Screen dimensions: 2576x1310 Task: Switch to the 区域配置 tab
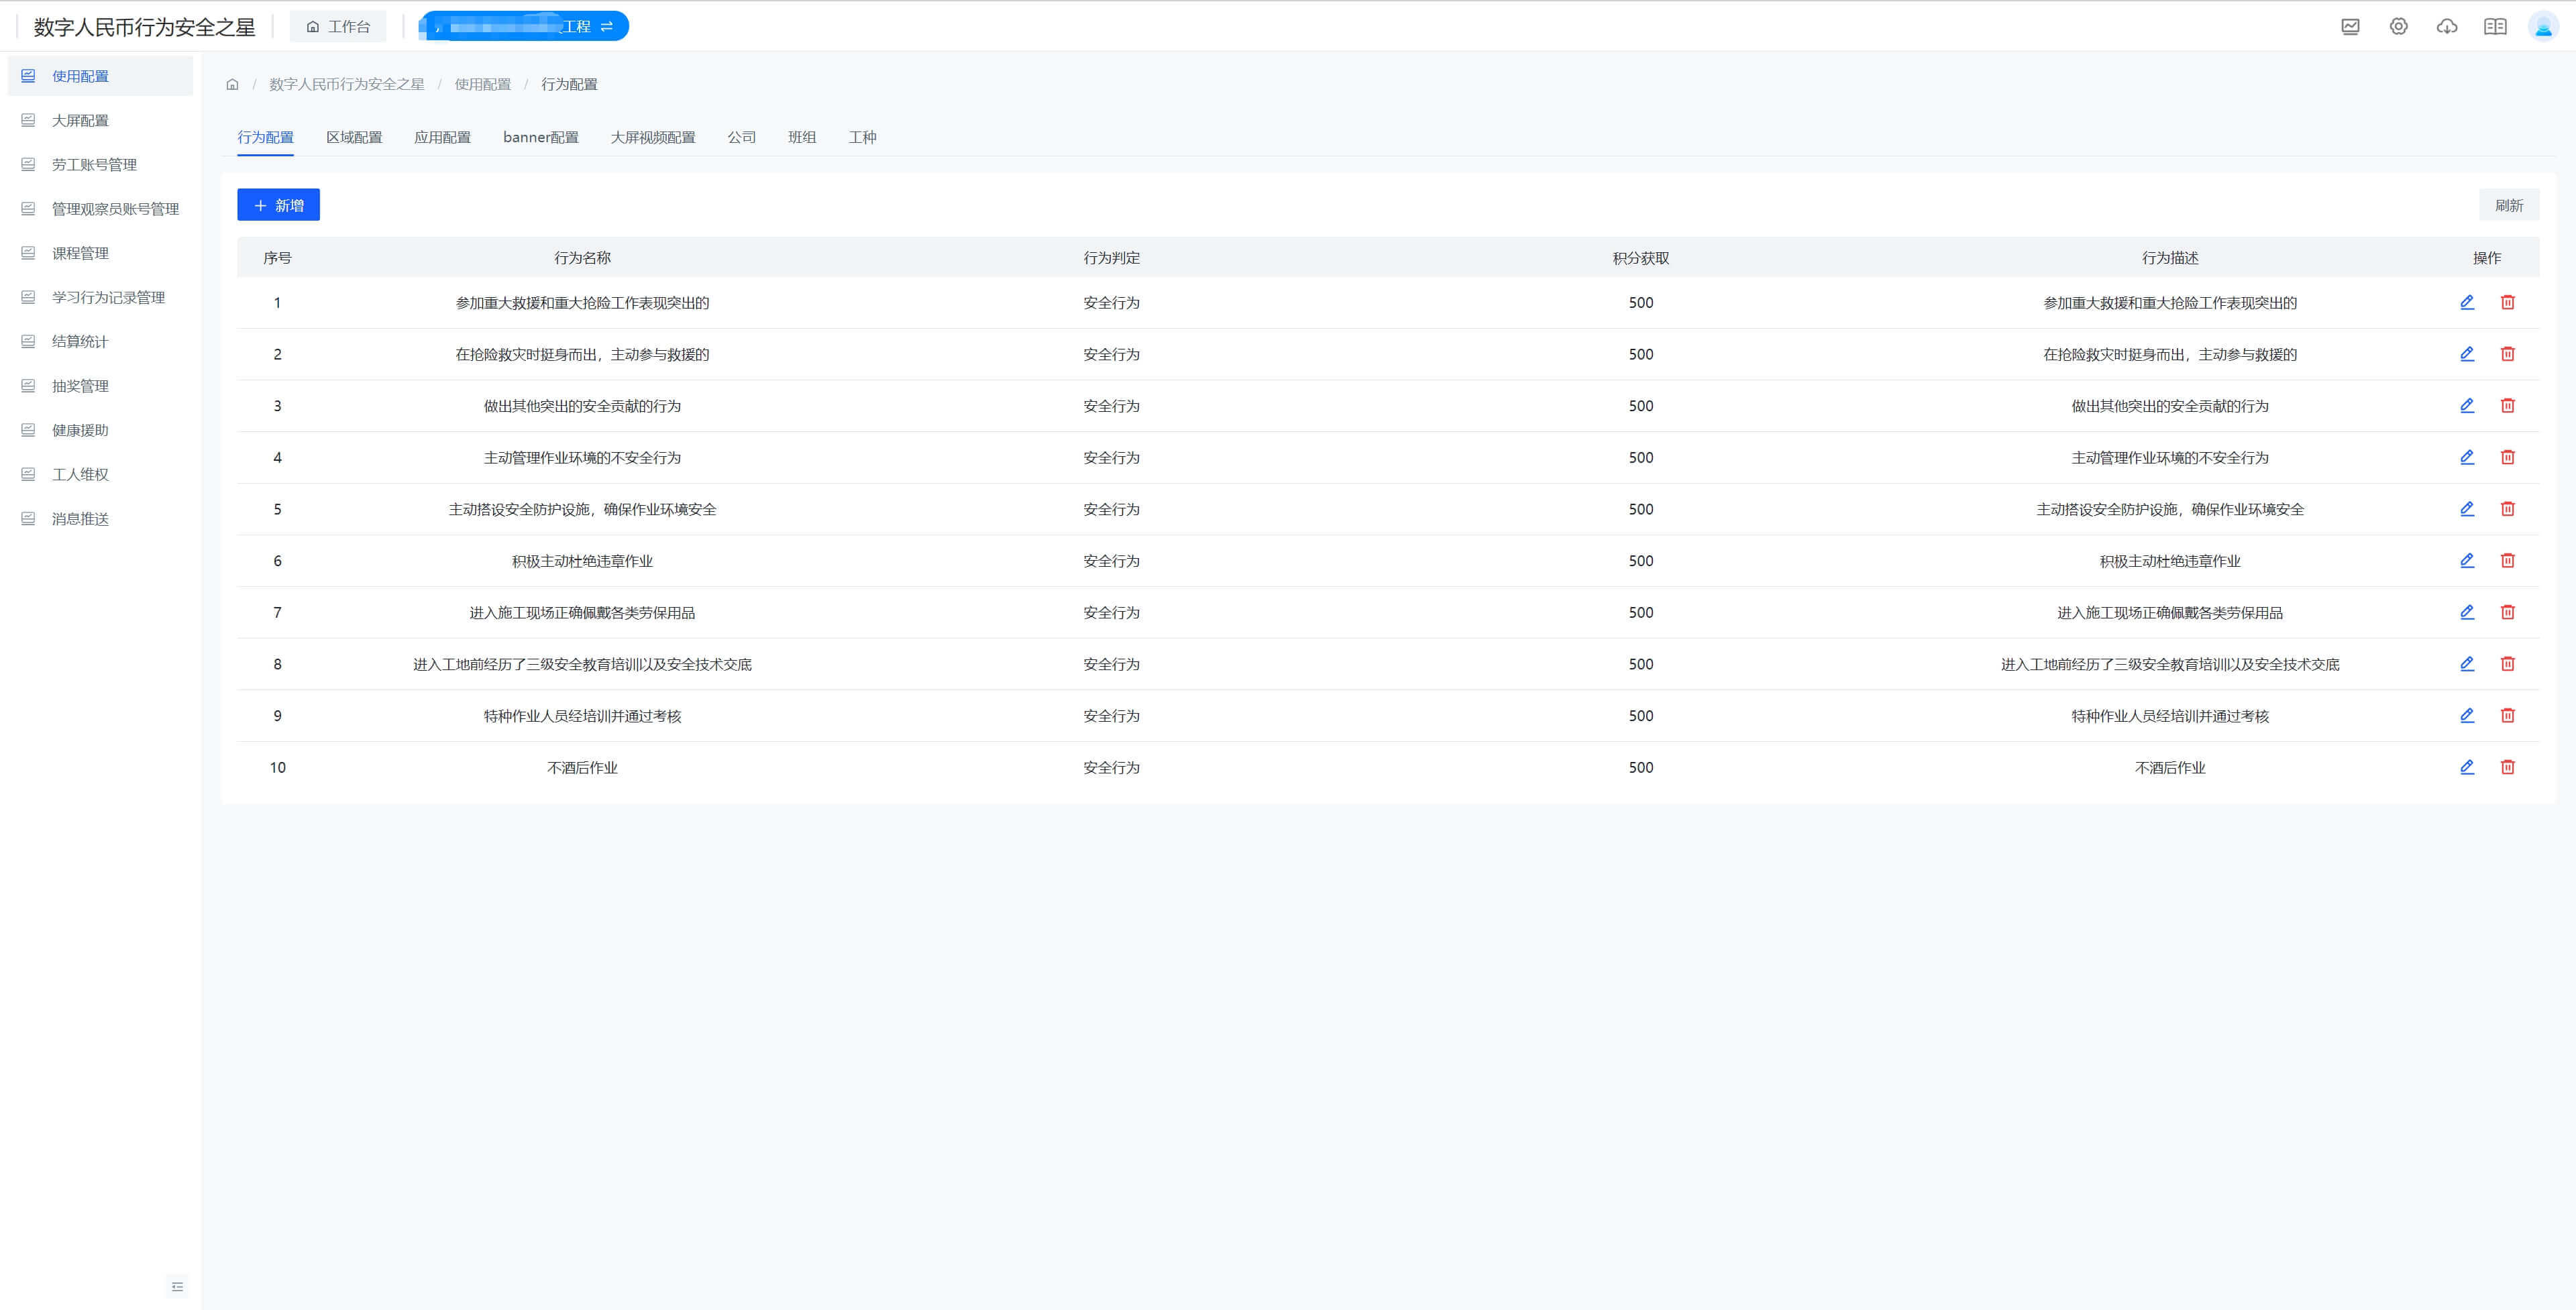(x=354, y=137)
